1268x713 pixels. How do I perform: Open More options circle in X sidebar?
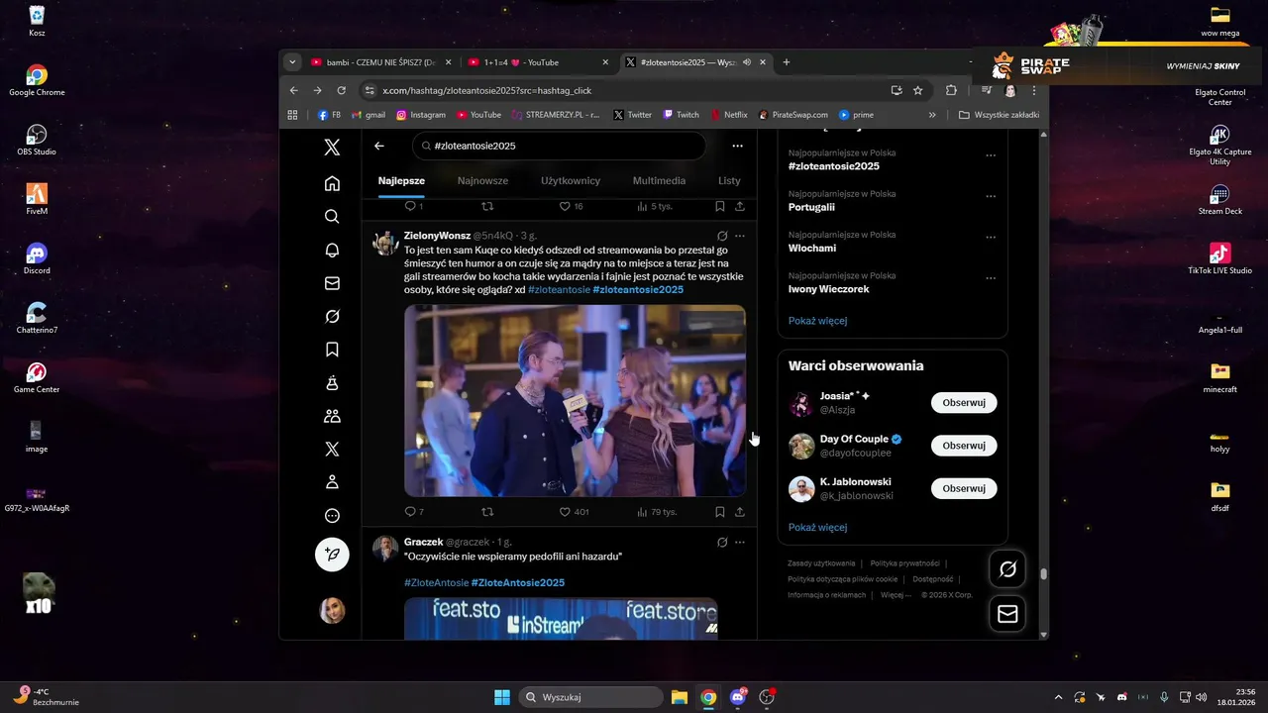[x=332, y=516]
